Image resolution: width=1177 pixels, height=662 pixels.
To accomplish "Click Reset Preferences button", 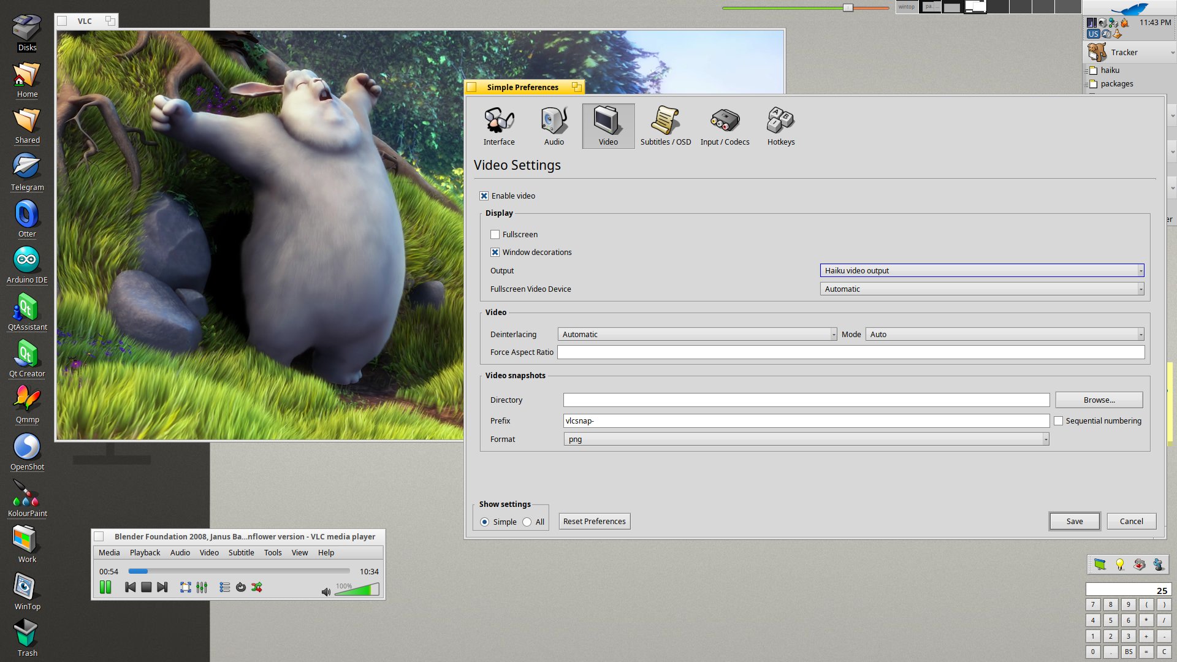I will pyautogui.click(x=594, y=521).
